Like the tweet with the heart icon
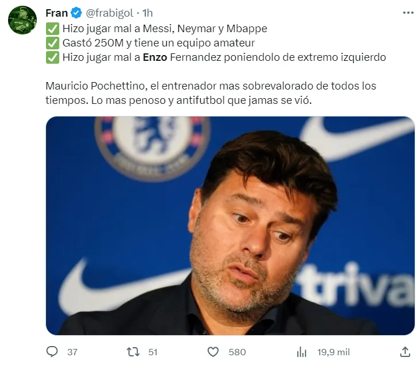417x369 pixels. 213,352
